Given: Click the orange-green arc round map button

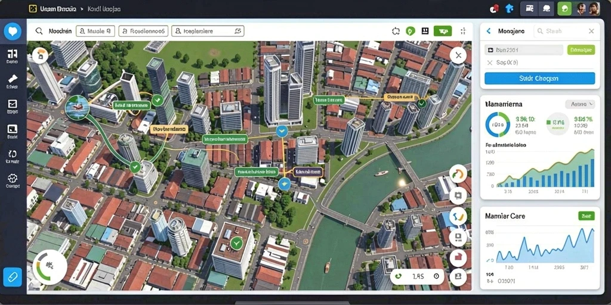Looking at the screenshot, I should (x=458, y=173).
